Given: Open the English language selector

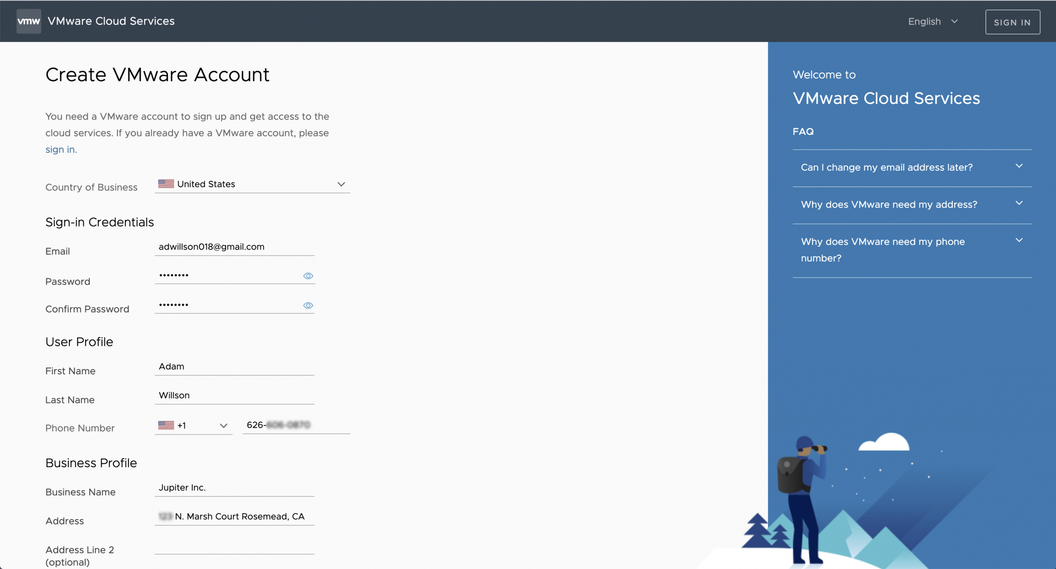Looking at the screenshot, I should point(932,21).
